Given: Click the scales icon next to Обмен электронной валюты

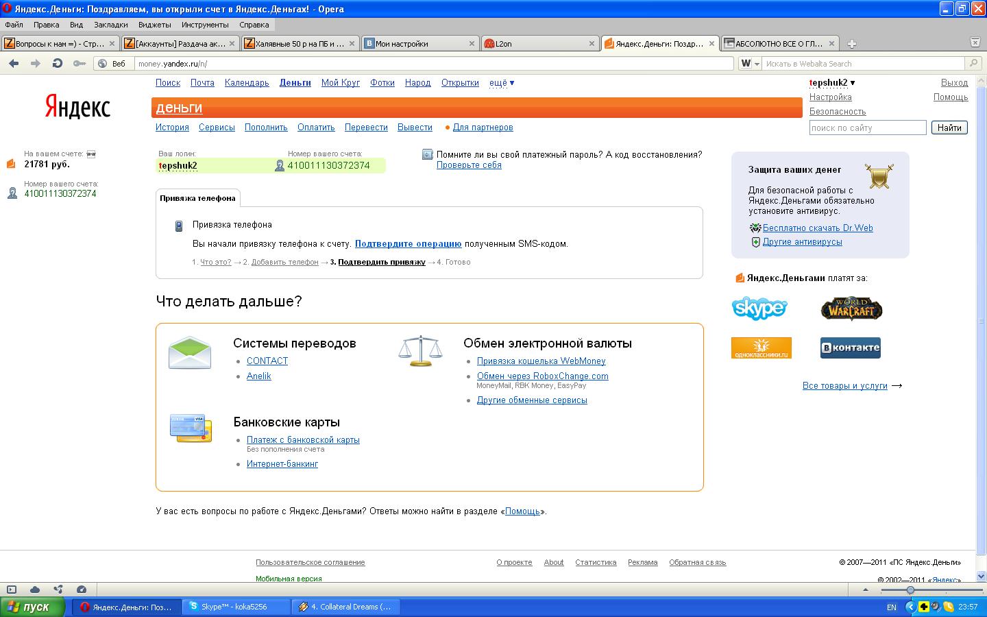Looking at the screenshot, I should click(420, 350).
